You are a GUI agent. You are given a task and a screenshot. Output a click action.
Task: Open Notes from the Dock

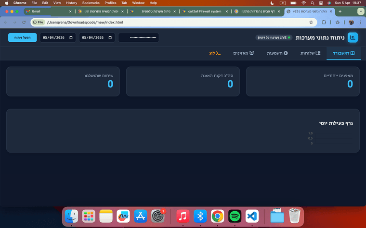click(106, 216)
